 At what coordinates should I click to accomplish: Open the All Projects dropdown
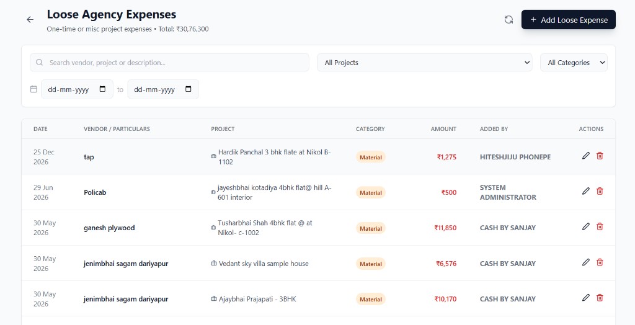pyautogui.click(x=424, y=63)
